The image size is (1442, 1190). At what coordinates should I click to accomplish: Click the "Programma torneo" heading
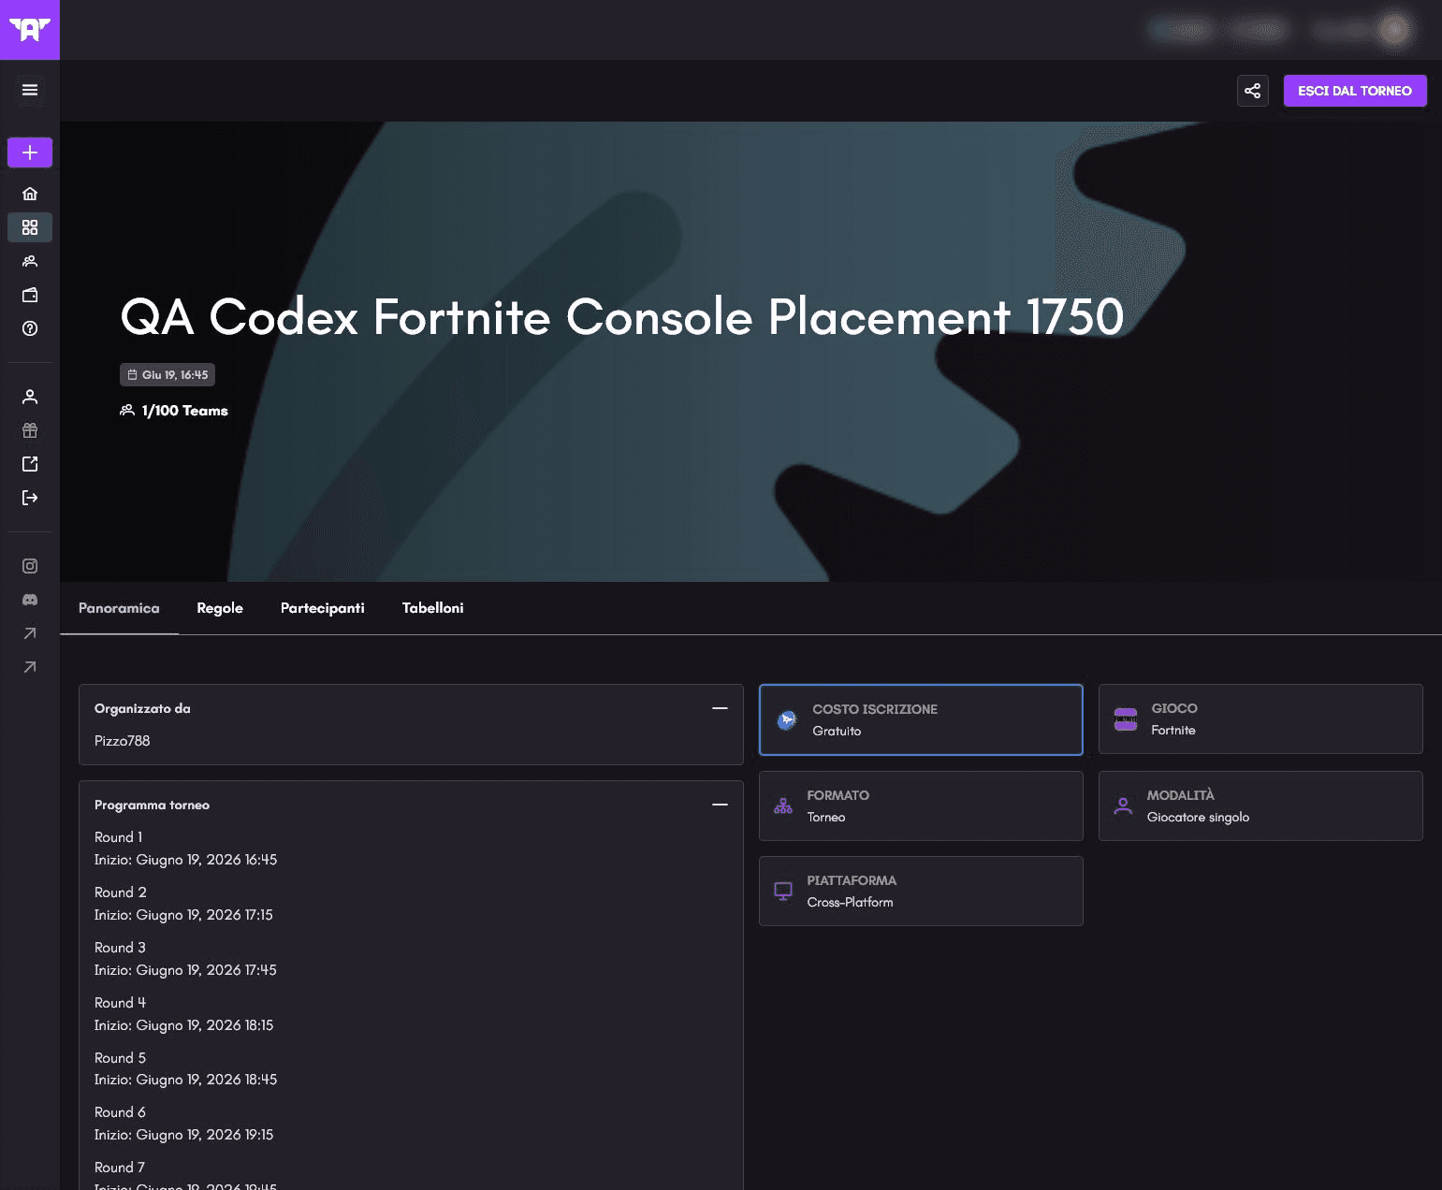[x=152, y=805]
